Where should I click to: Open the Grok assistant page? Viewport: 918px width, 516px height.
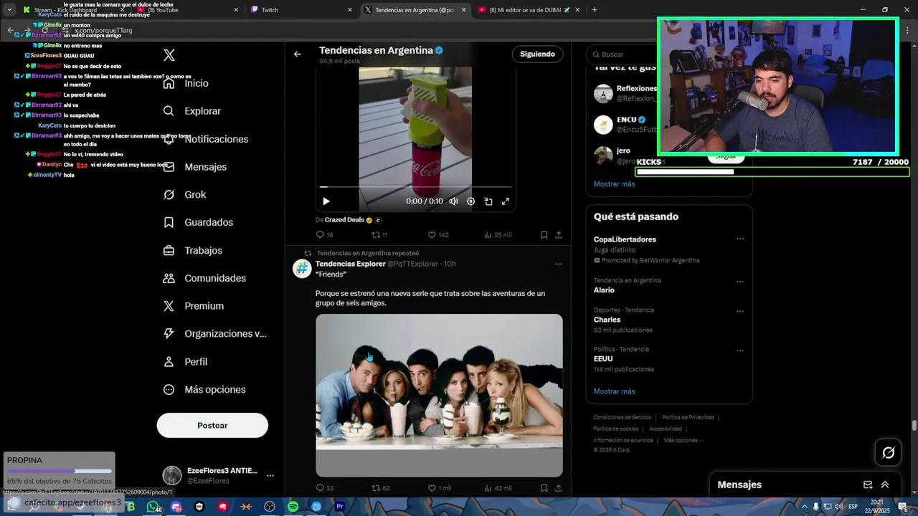[x=184, y=194]
